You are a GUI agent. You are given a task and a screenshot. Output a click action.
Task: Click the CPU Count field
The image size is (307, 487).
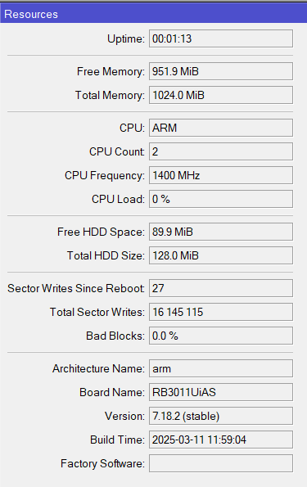(x=221, y=151)
